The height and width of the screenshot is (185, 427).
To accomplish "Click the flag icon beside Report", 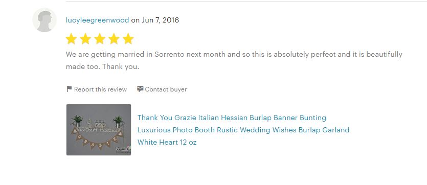I will coord(69,89).
